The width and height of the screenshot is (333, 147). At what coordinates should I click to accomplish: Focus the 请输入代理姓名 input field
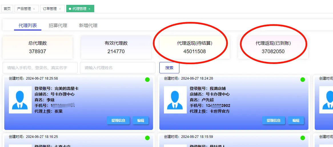117,68
